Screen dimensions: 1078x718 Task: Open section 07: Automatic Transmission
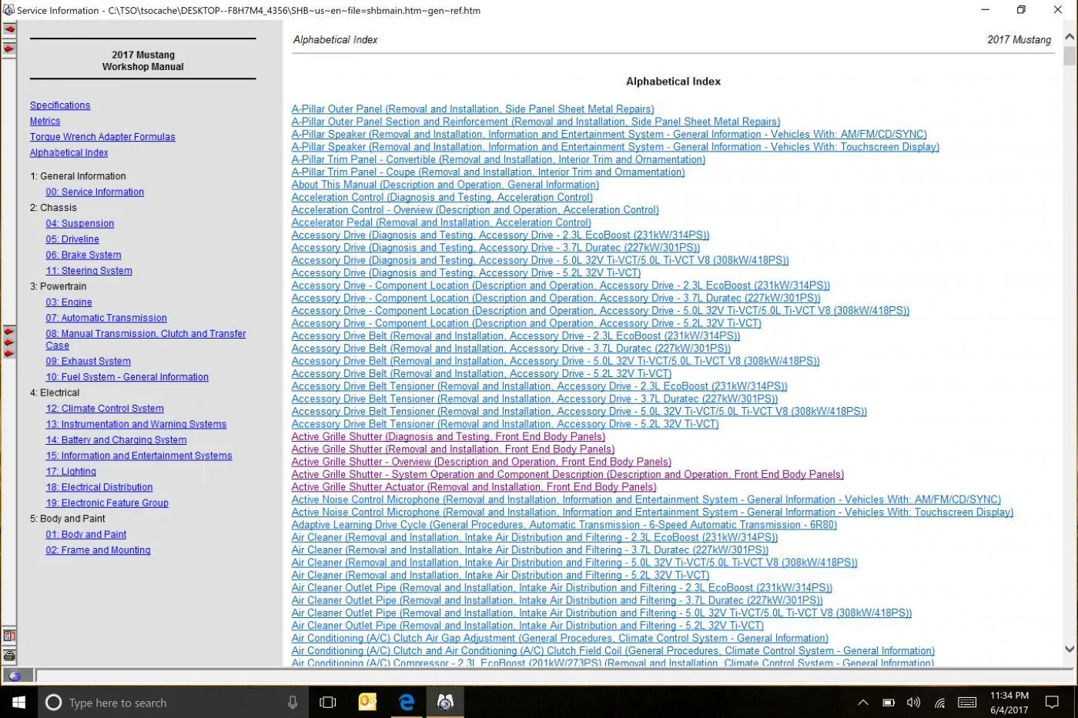(x=106, y=318)
